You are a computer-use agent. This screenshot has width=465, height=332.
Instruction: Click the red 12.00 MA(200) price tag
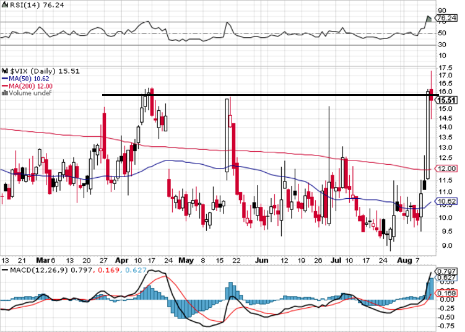coord(447,168)
